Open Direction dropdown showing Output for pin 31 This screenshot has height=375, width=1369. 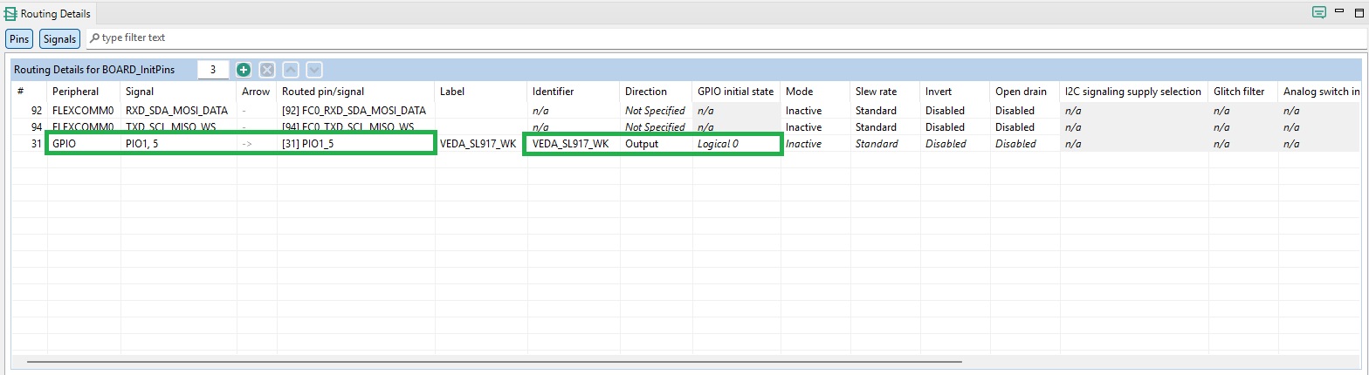(x=657, y=144)
